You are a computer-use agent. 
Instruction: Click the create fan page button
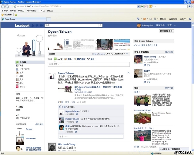tap(166, 31)
